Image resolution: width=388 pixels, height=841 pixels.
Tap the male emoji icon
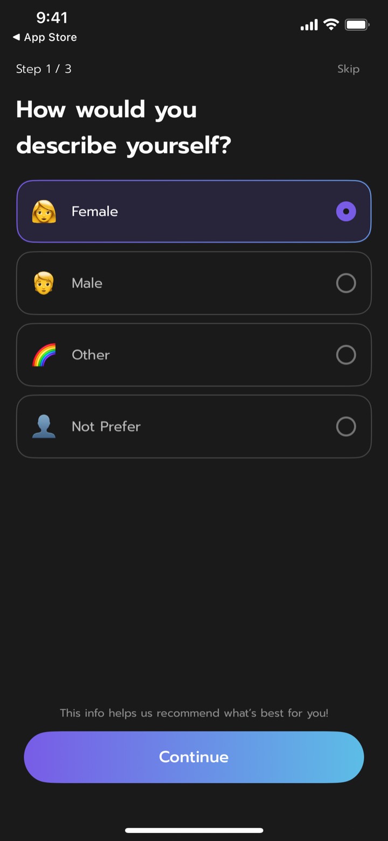pos(44,283)
